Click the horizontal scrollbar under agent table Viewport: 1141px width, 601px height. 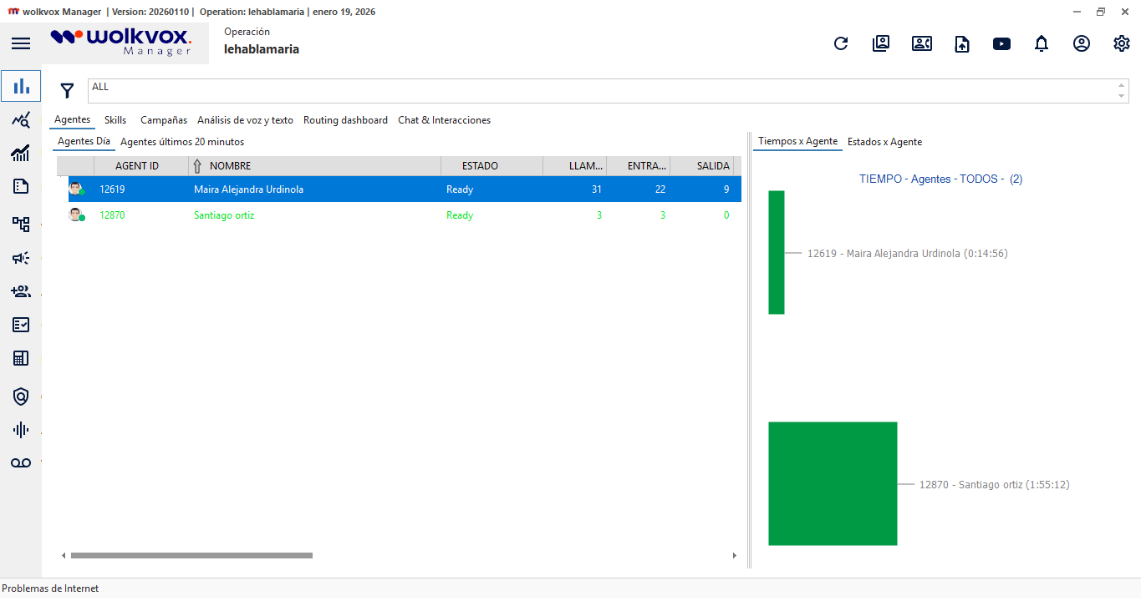[x=191, y=555]
